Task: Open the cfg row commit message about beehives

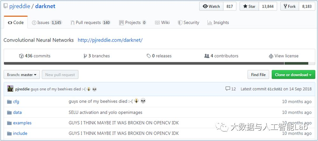Action: (107, 101)
